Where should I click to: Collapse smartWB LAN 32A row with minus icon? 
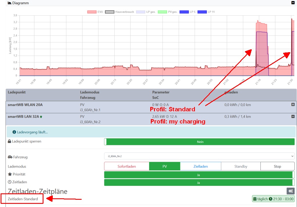click(293, 117)
